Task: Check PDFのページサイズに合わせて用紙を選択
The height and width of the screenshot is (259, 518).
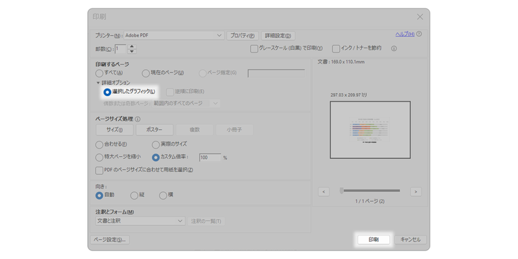Action: click(x=99, y=171)
